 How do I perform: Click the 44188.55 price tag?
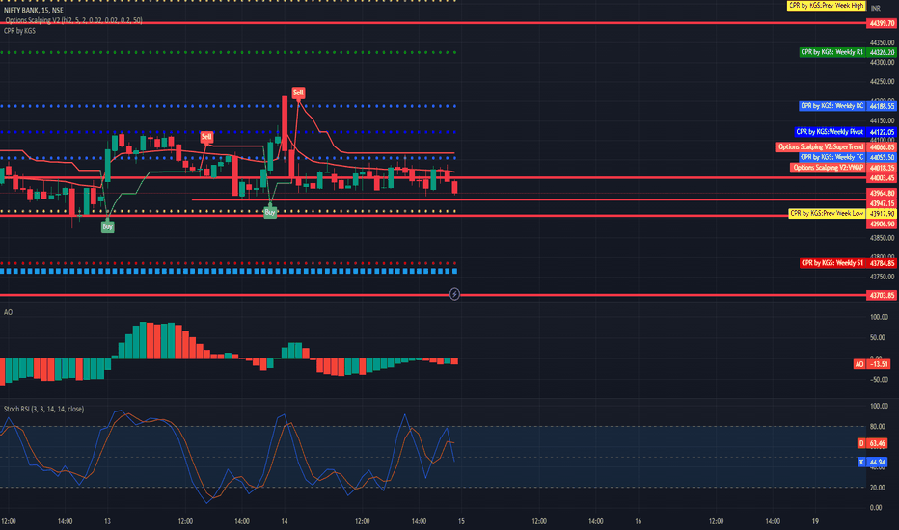point(882,106)
